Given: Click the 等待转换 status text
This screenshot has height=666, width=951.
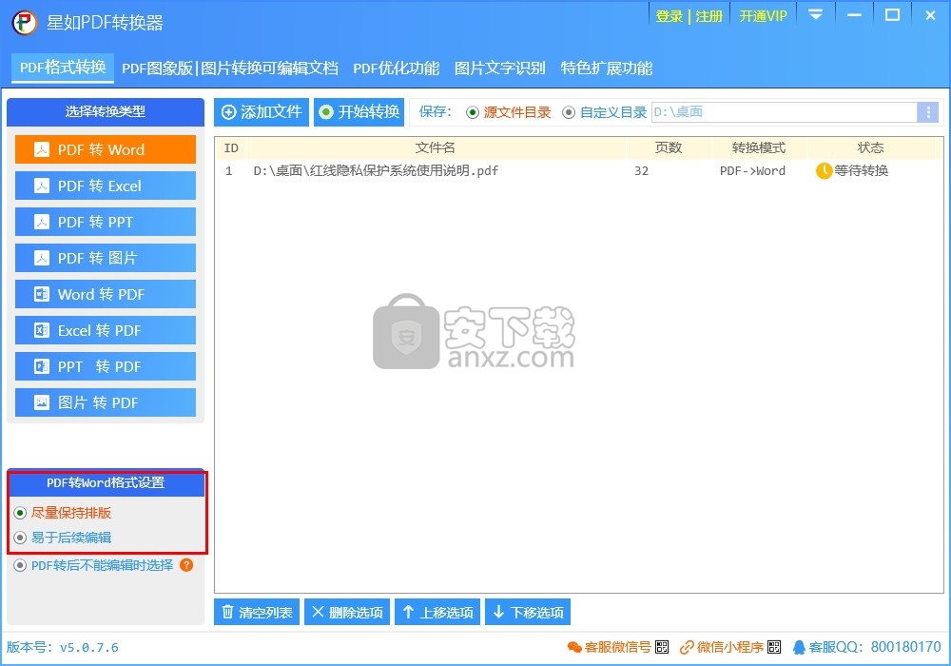Looking at the screenshot, I should 862,171.
